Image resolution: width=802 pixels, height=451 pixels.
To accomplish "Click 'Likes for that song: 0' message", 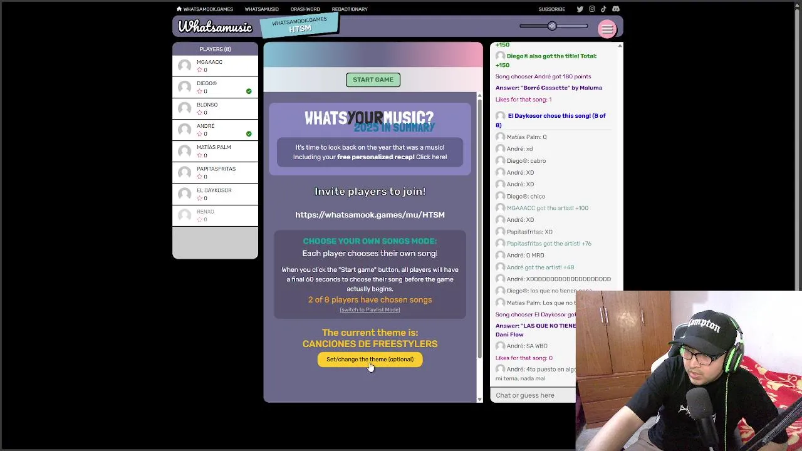I will click(x=524, y=358).
